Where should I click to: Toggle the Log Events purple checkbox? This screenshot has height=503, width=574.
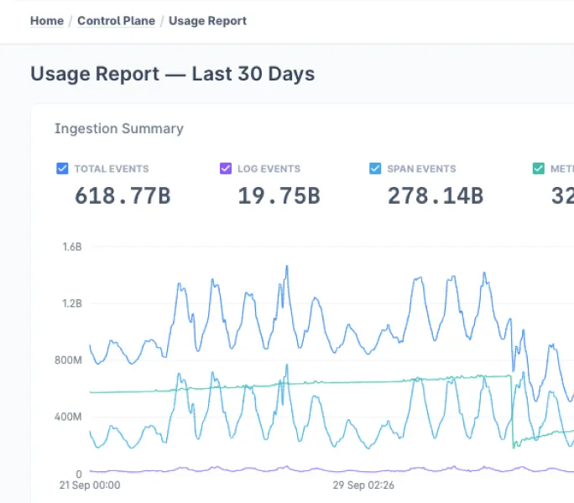(225, 169)
